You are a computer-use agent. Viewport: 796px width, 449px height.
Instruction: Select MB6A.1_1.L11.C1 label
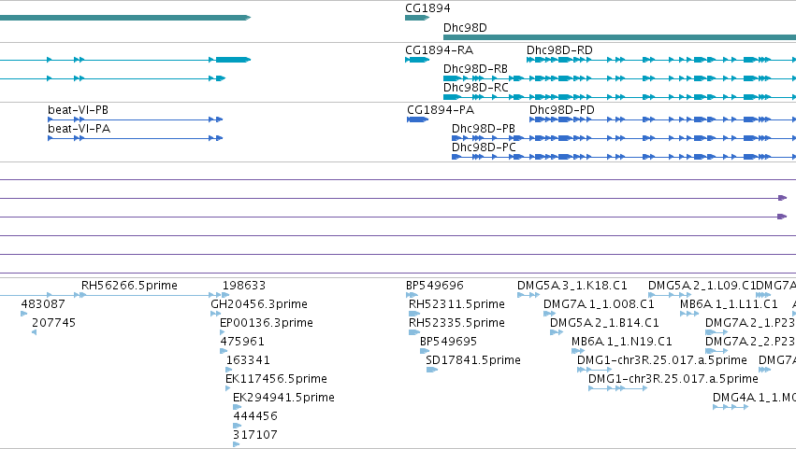[729, 304]
